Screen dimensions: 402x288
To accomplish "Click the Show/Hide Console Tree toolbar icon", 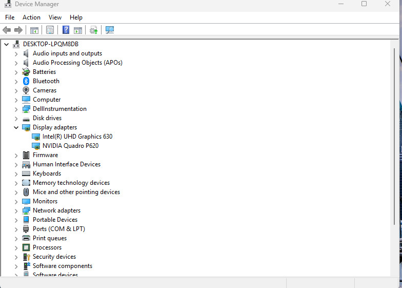I will click(34, 30).
